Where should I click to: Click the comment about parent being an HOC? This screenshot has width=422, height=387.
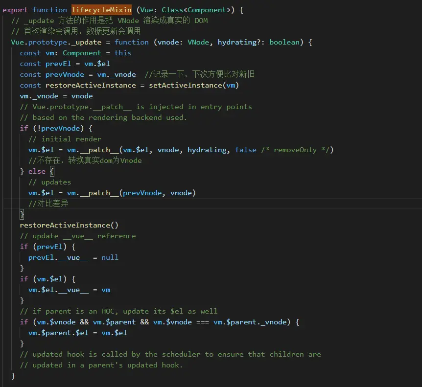118,311
